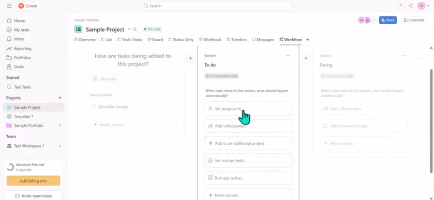Switch to the Workload tab

[210, 40]
